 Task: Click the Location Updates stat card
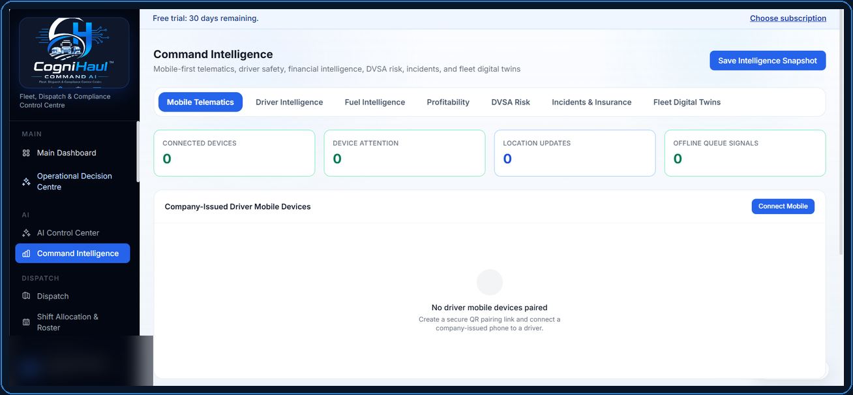click(575, 153)
